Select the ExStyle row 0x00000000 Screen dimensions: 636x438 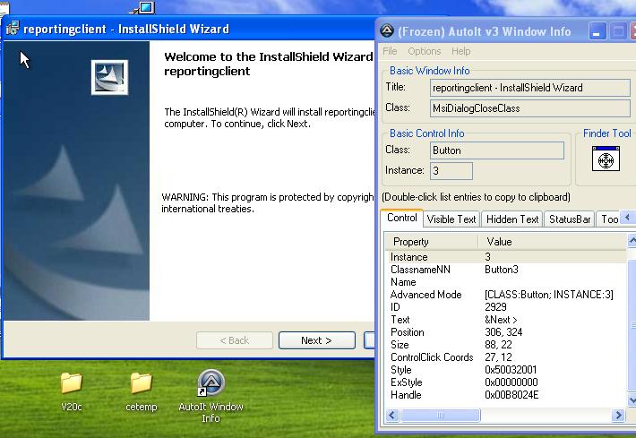(505, 382)
